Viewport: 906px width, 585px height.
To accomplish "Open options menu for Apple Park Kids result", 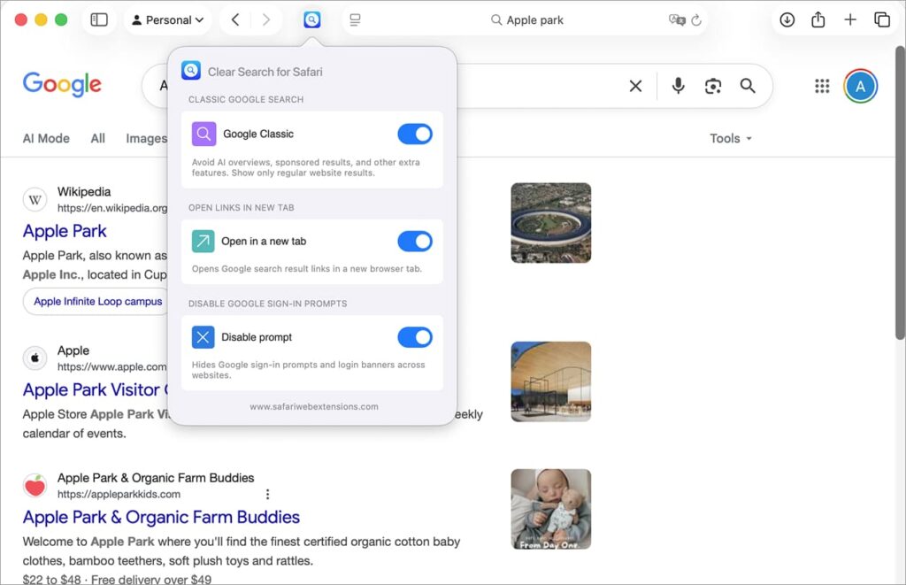I will tap(268, 494).
